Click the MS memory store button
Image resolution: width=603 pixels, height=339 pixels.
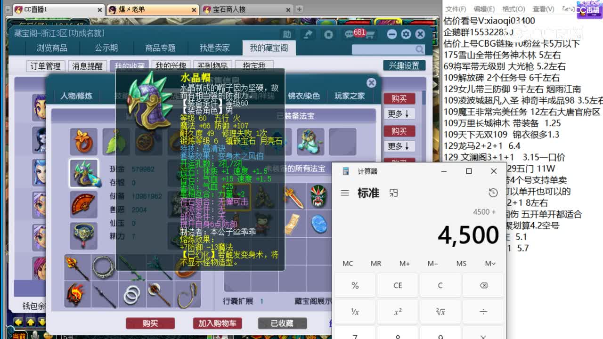click(461, 263)
